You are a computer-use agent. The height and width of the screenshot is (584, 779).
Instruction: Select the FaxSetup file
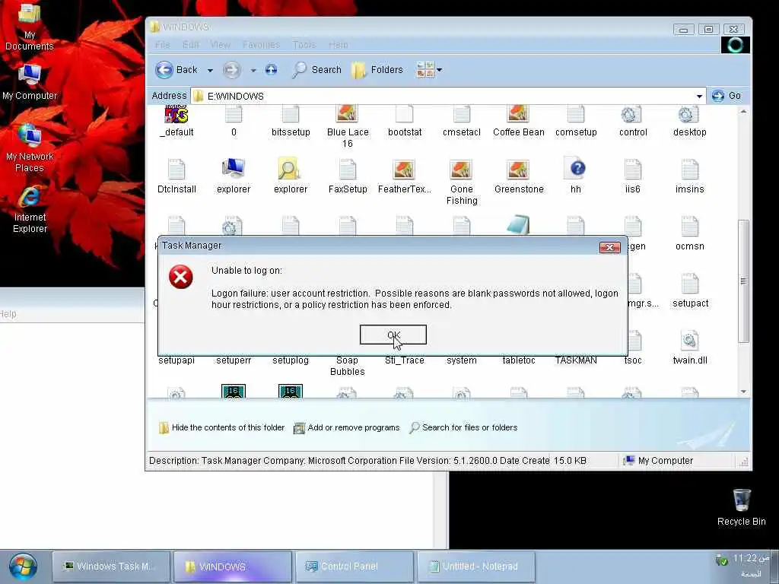coord(347,176)
